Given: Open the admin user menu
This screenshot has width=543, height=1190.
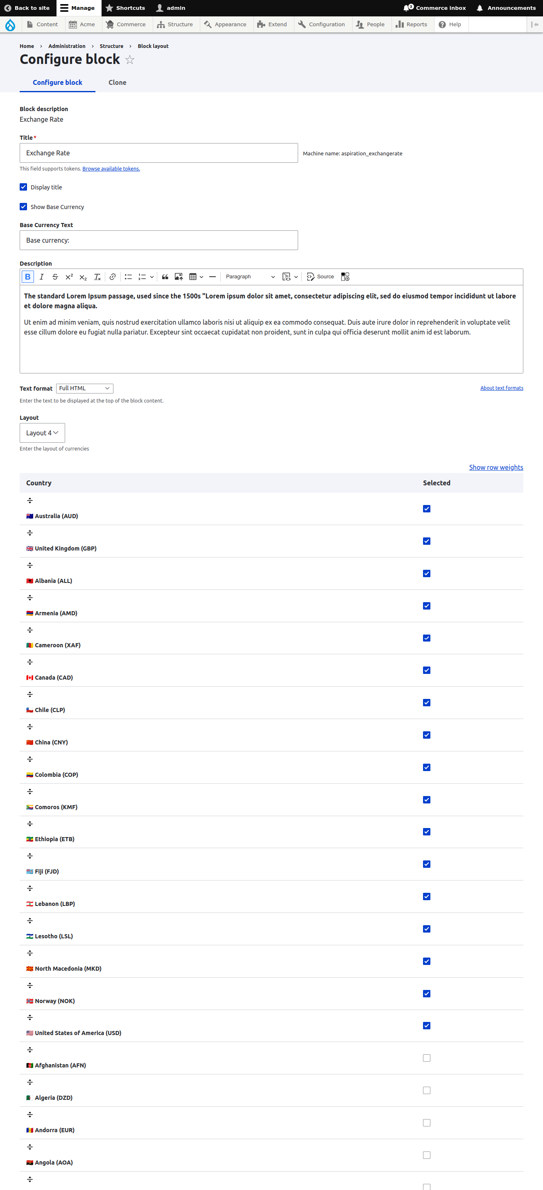Looking at the screenshot, I should tap(171, 8).
